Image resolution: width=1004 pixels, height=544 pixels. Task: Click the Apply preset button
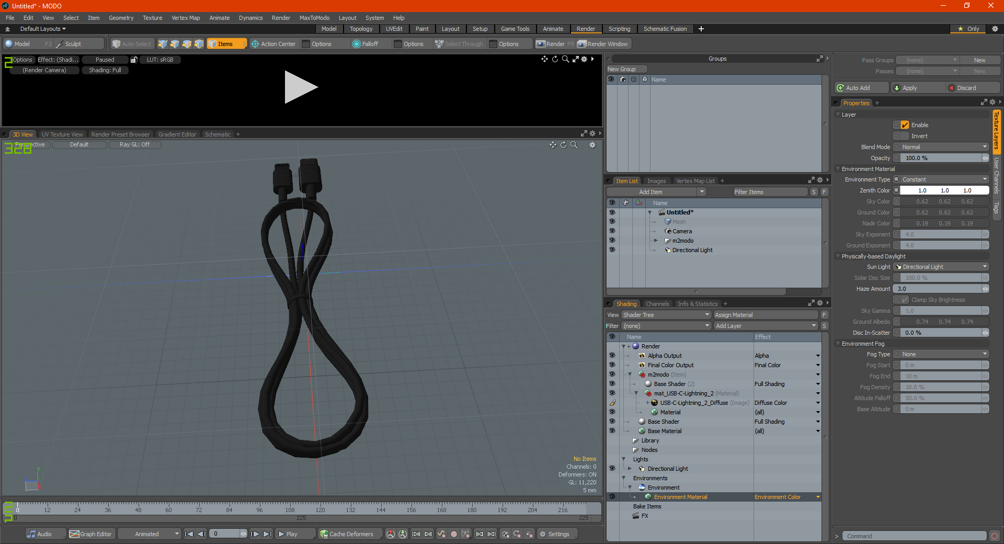click(x=919, y=88)
